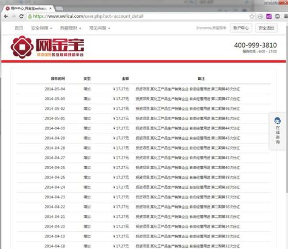Reload the page with refresh icon
The image size is (288, 249).
21,17
